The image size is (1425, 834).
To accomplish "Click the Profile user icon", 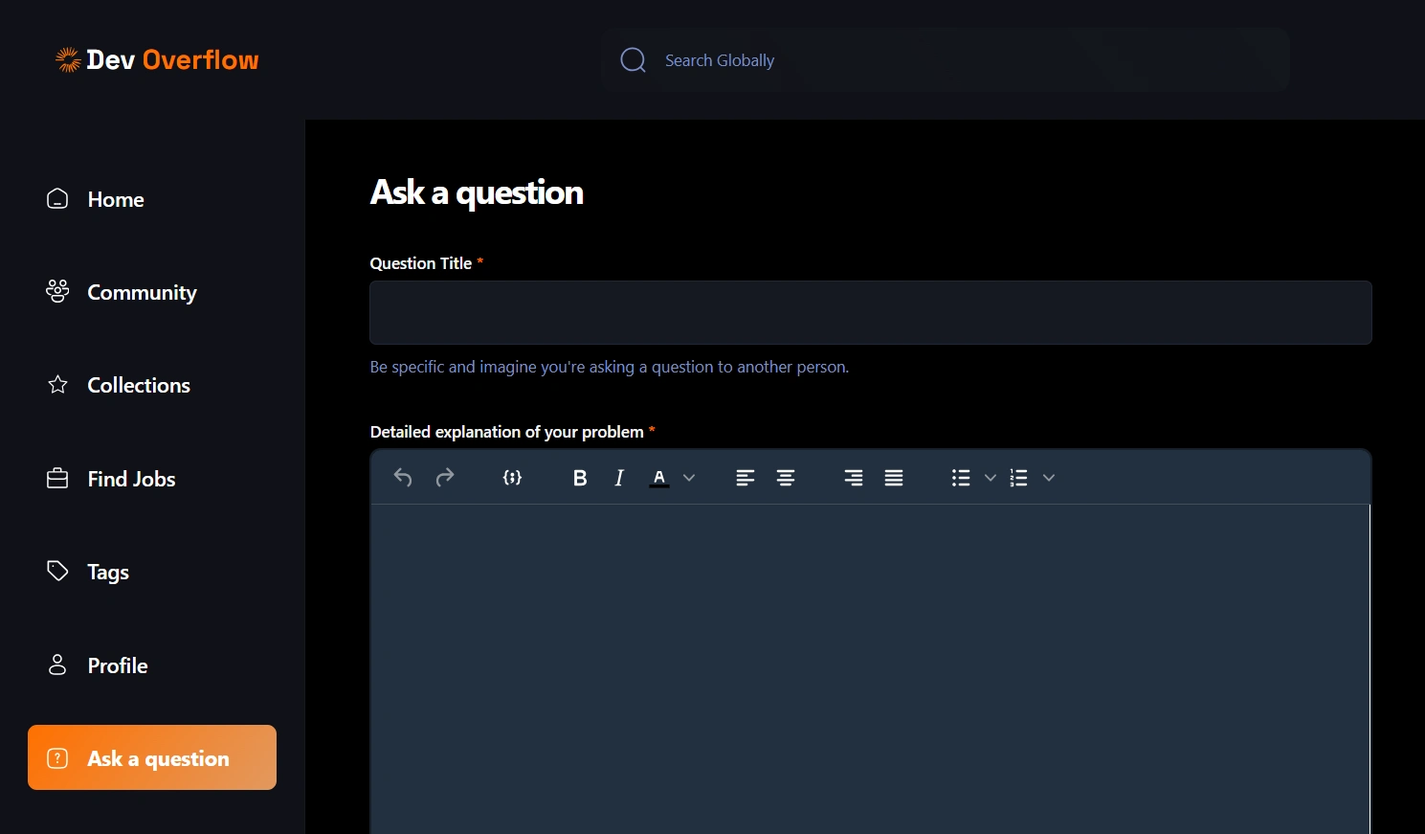I will (x=57, y=665).
